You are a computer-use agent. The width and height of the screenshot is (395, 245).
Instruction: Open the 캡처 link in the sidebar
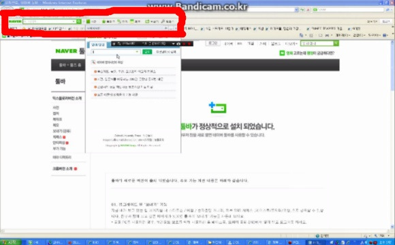(56, 113)
